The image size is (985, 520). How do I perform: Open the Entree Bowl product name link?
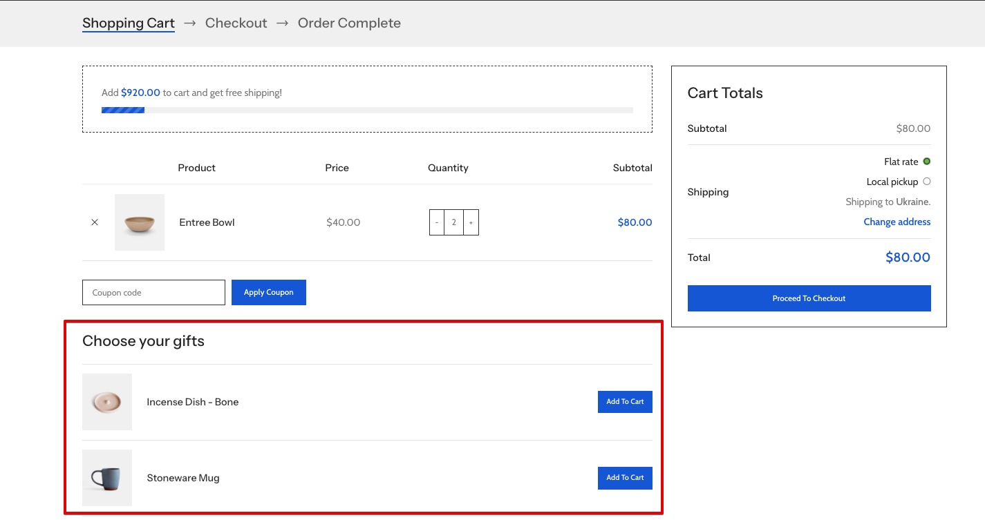[x=207, y=222]
